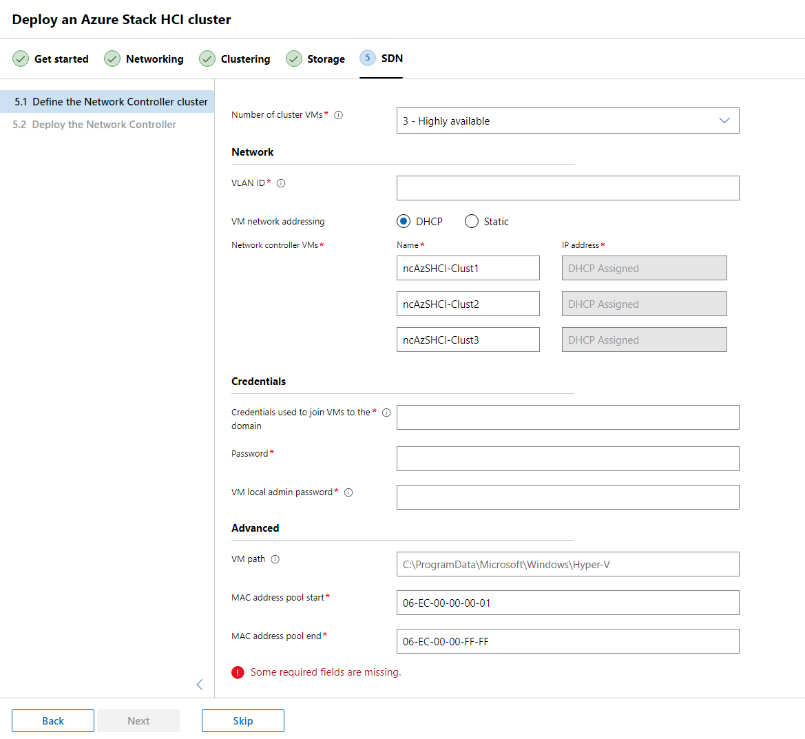This screenshot has width=805, height=739.
Task: Click the red error alert icon
Action: coord(238,672)
